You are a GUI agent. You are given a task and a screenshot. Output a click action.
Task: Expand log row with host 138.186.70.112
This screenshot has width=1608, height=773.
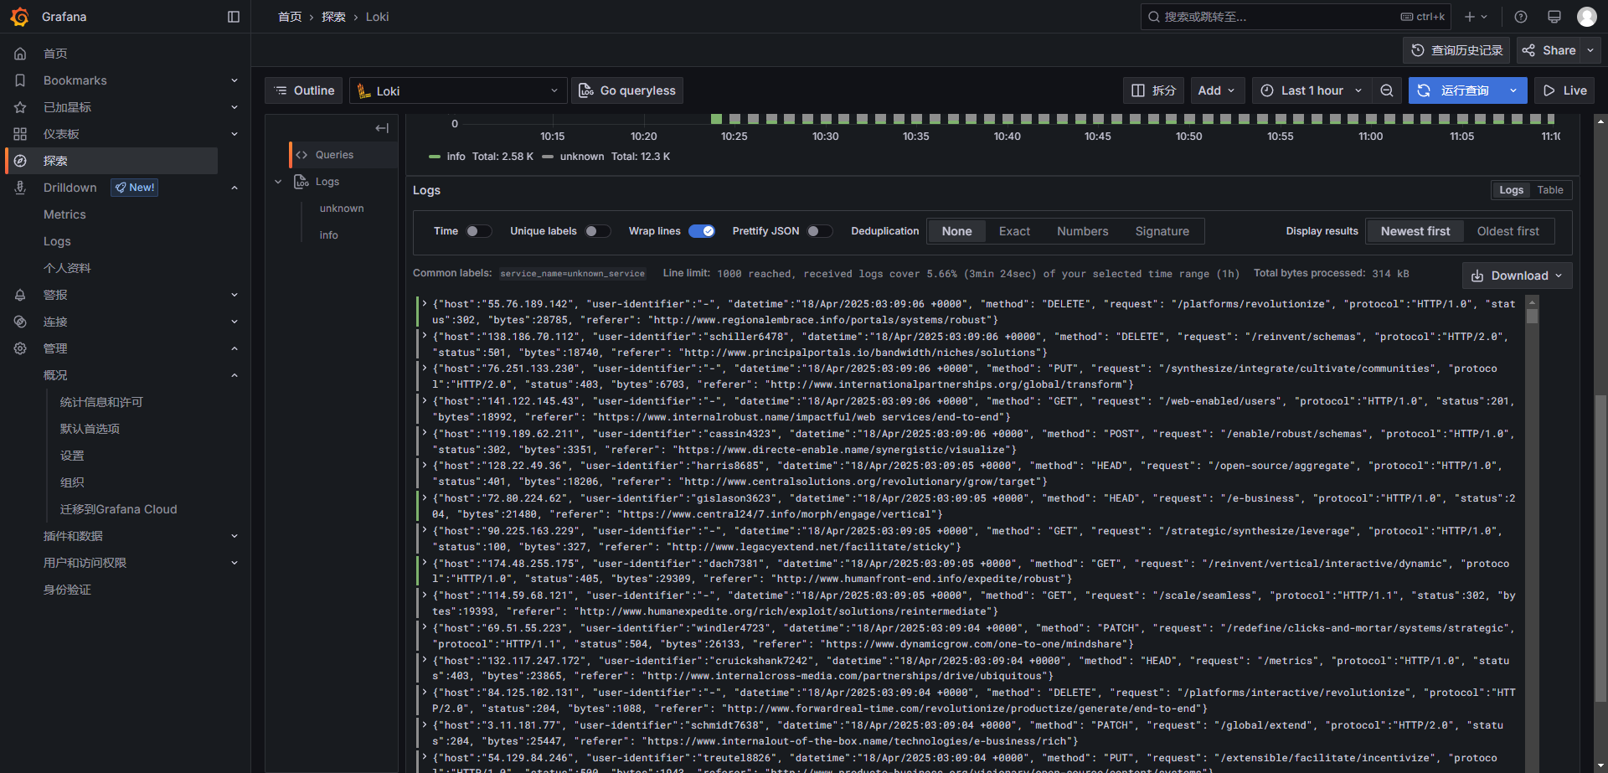click(425, 337)
